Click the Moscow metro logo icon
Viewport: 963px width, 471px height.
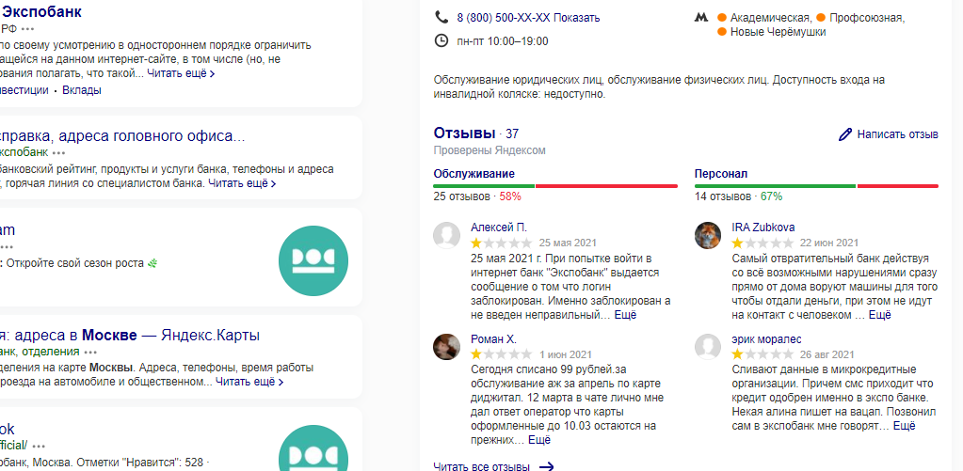[x=701, y=18]
